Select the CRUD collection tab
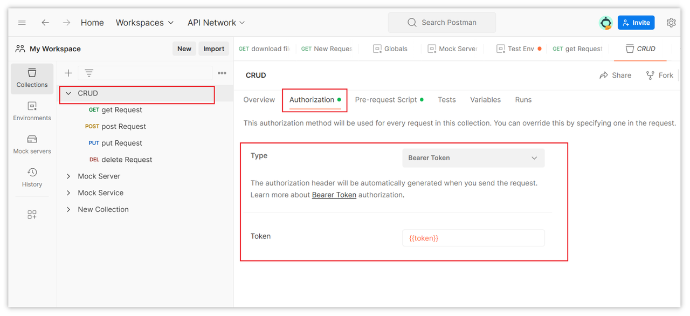The width and height of the screenshot is (690, 316). (640, 49)
